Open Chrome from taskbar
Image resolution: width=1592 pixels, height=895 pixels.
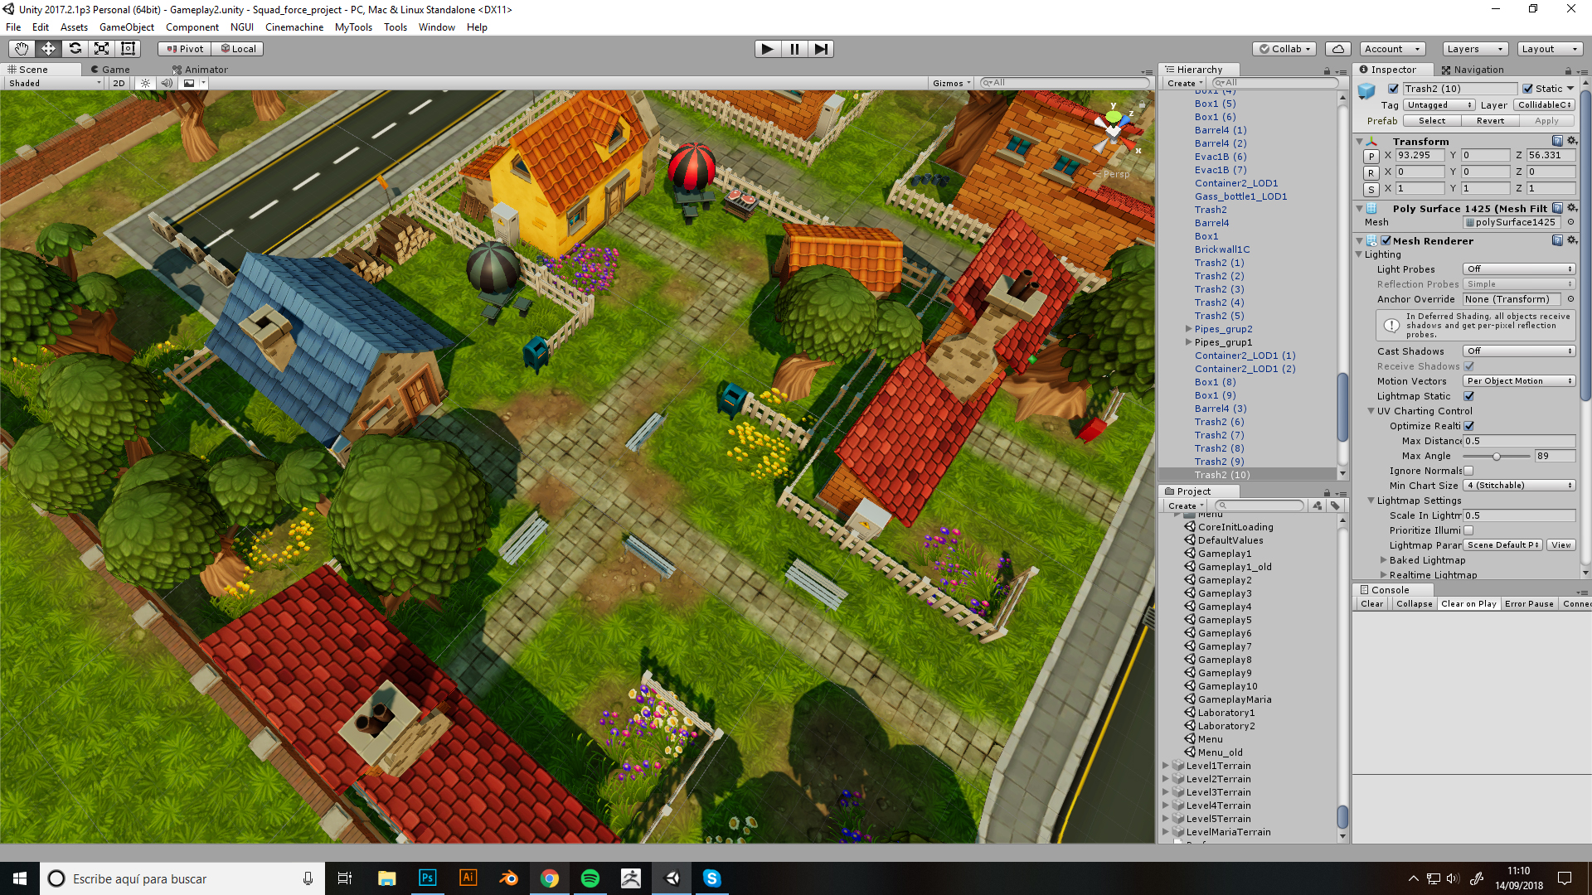tap(550, 878)
